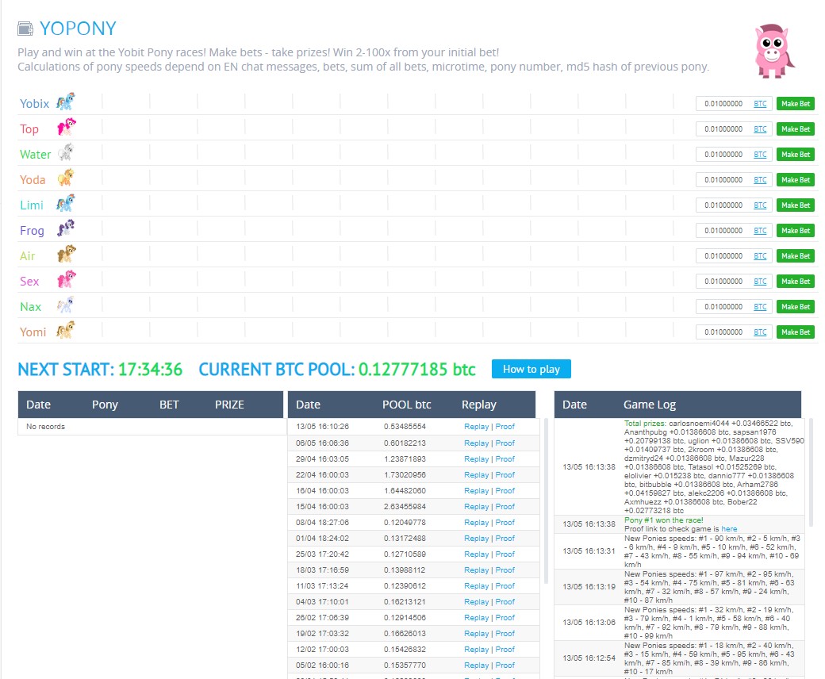Select the Limi pony icon
825x679 pixels.
pyautogui.click(x=66, y=202)
